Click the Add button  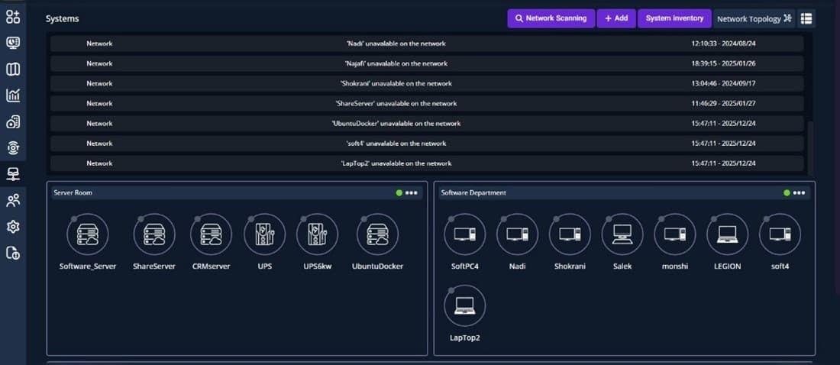pyautogui.click(x=616, y=18)
